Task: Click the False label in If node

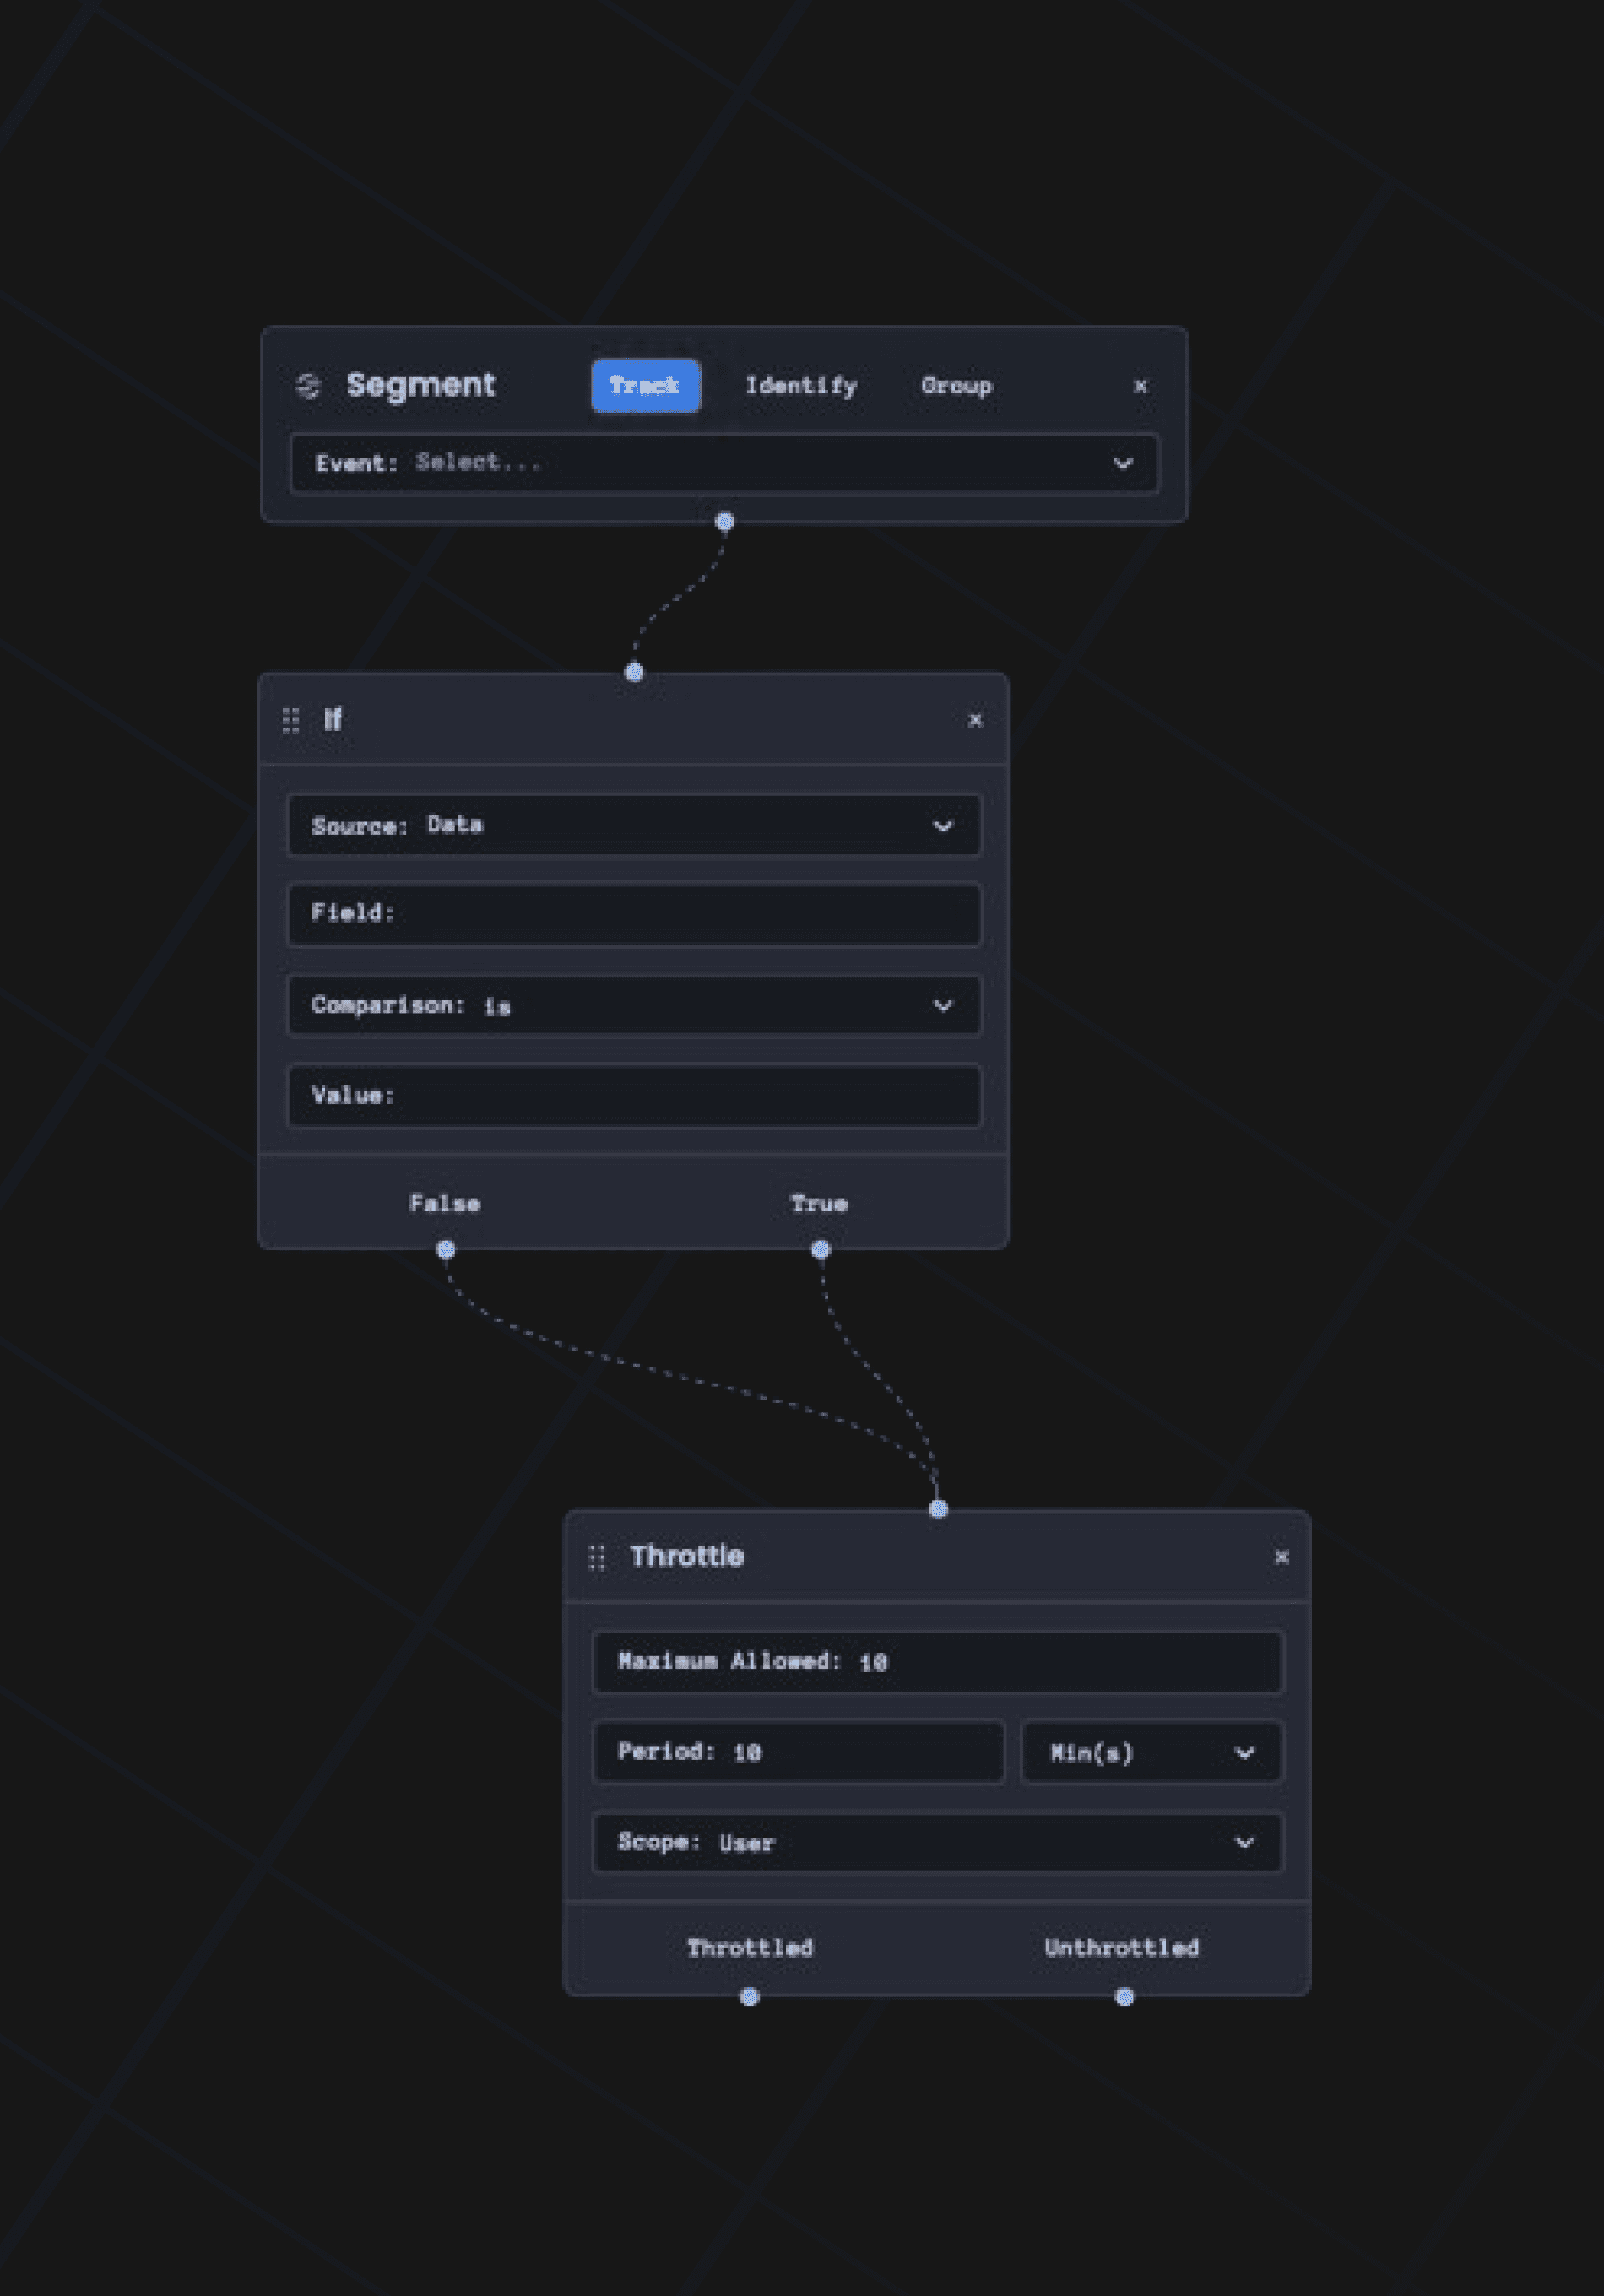Action: 445,1203
